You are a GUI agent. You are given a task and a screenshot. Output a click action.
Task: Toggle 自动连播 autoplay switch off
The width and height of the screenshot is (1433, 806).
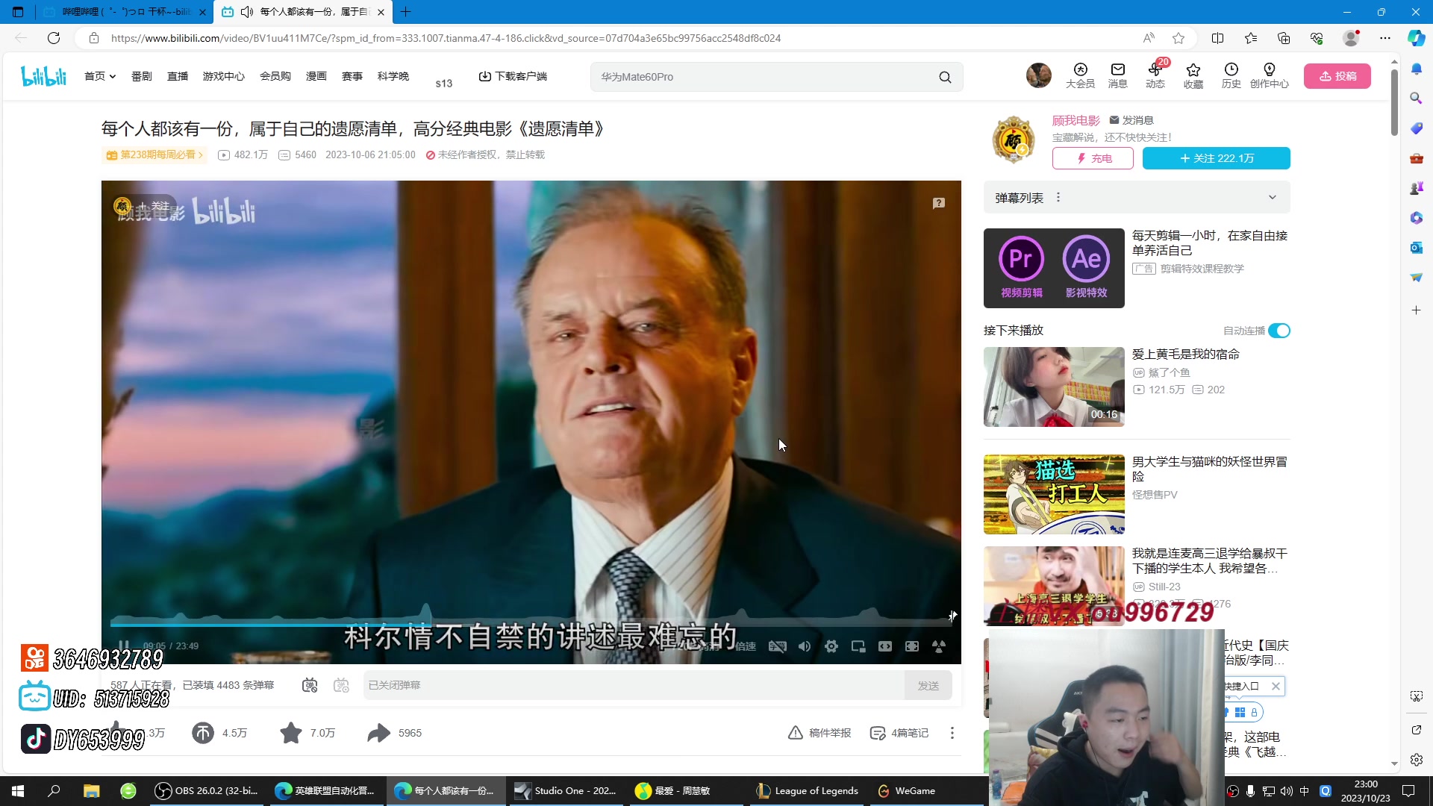point(1279,331)
